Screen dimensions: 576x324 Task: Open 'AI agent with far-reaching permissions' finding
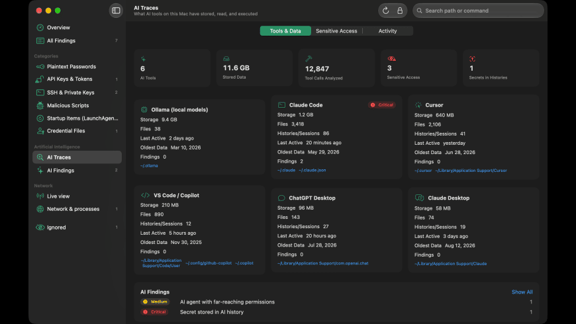click(x=336, y=302)
